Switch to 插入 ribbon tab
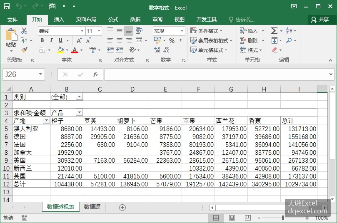This screenshot has height=223, width=337. tap(59, 20)
